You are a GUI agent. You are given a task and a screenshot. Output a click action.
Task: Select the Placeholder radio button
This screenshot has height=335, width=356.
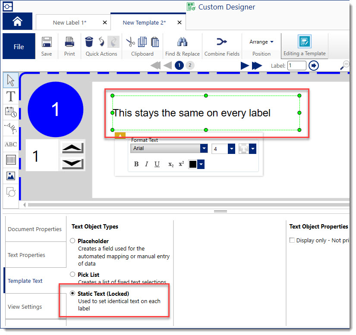tap(72, 241)
